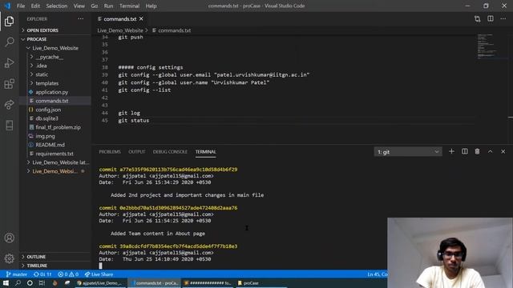The width and height of the screenshot is (513, 288).
Task: Open the File menu
Action: pos(21,6)
